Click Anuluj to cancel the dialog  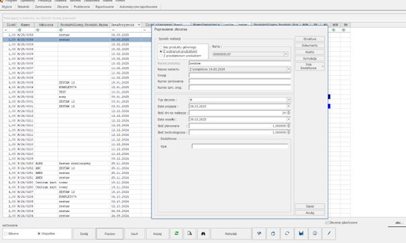click(x=309, y=213)
